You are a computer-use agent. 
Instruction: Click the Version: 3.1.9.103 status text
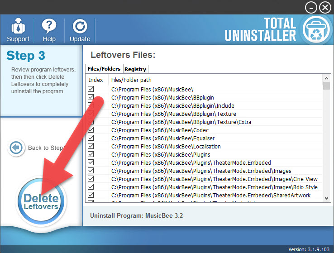309,249
